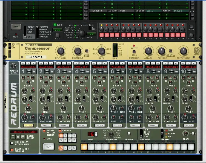Open sample browser folder for channel 1
Viewport: 206px width, 163px height.
click(34, 71)
